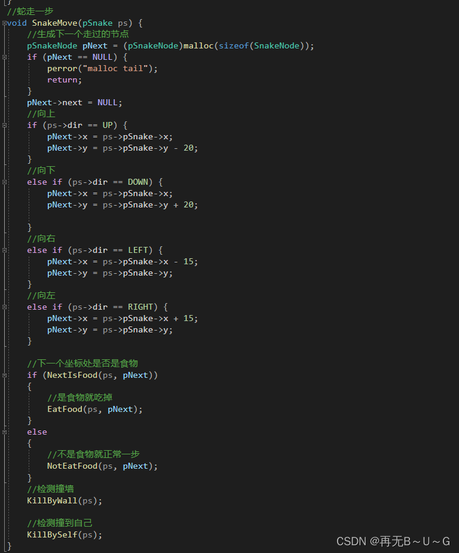Collapse the if (ps->dir == UP) block
459x553 pixels.
click(x=4, y=125)
